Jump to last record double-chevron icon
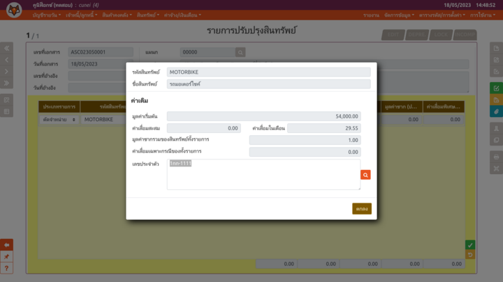Image resolution: width=503 pixels, height=282 pixels. 6,83
